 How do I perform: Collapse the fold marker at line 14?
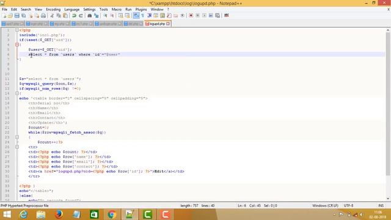click(x=17, y=94)
